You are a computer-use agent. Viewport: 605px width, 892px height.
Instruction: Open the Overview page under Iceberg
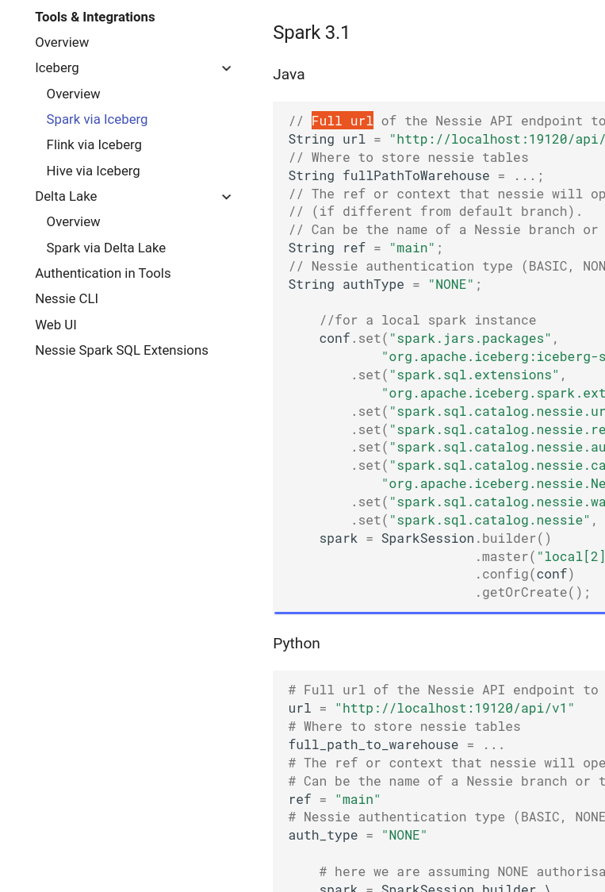pos(73,94)
